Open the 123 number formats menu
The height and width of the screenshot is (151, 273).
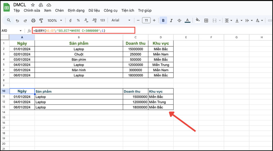(103, 20)
